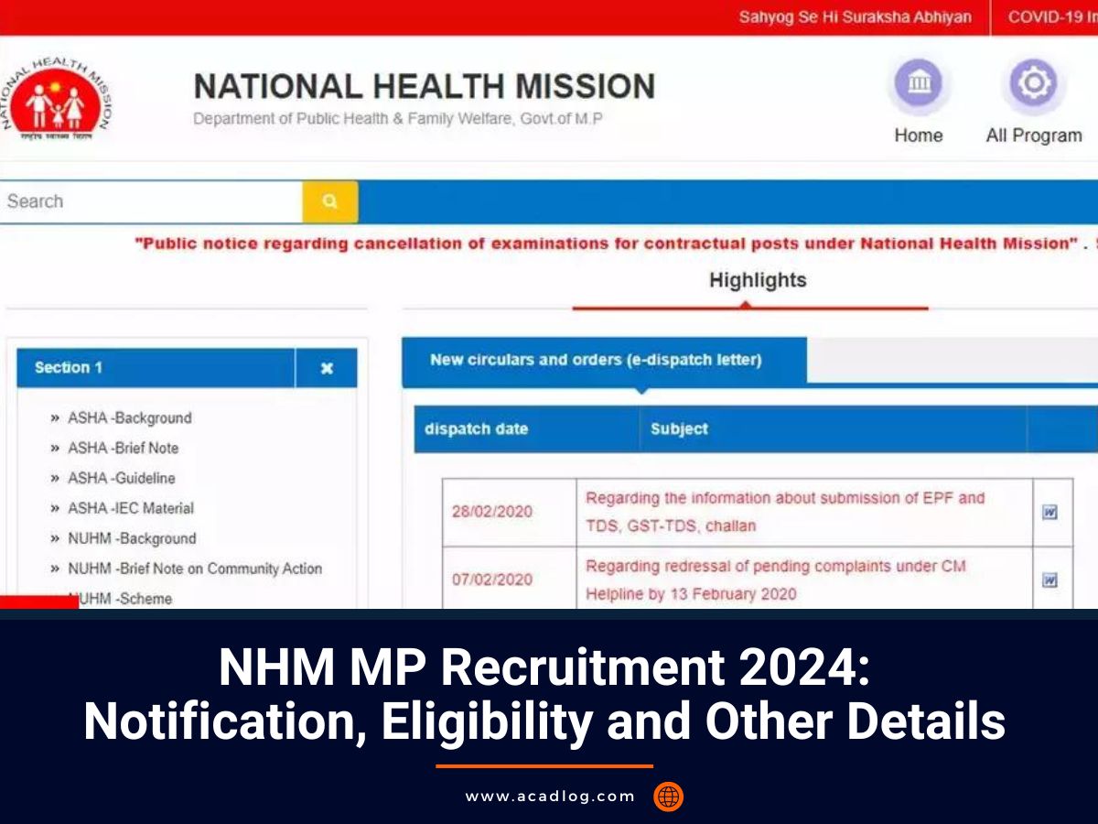Open NUHM -Scheme link
Viewport: 1098px width, 824px height.
(120, 599)
